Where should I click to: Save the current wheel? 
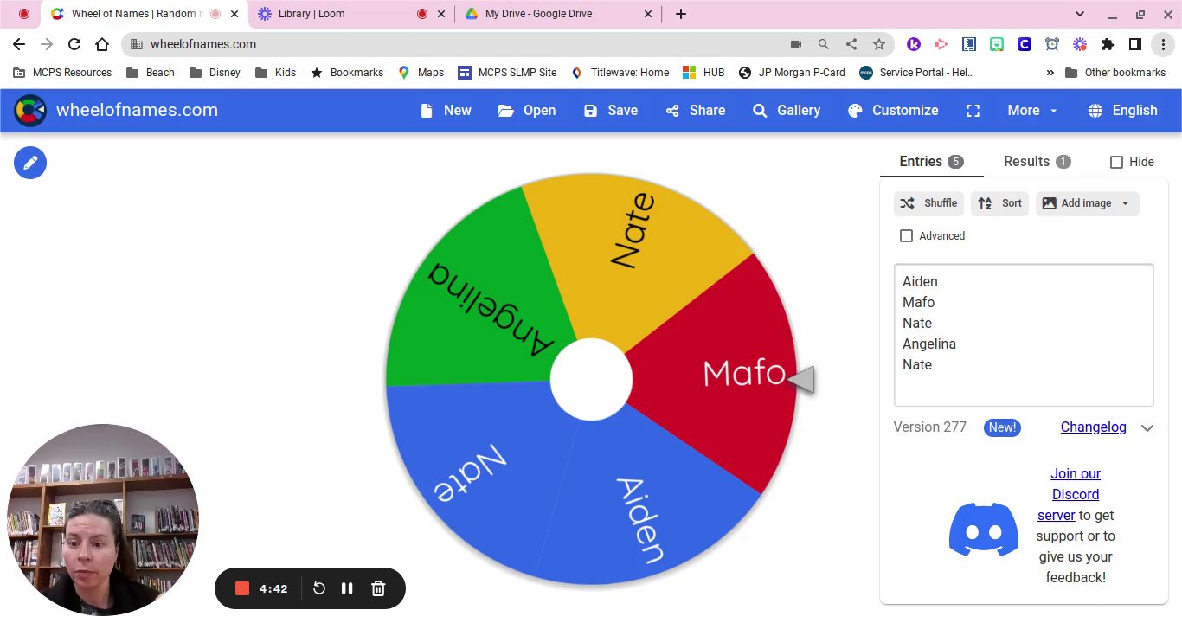click(x=611, y=111)
